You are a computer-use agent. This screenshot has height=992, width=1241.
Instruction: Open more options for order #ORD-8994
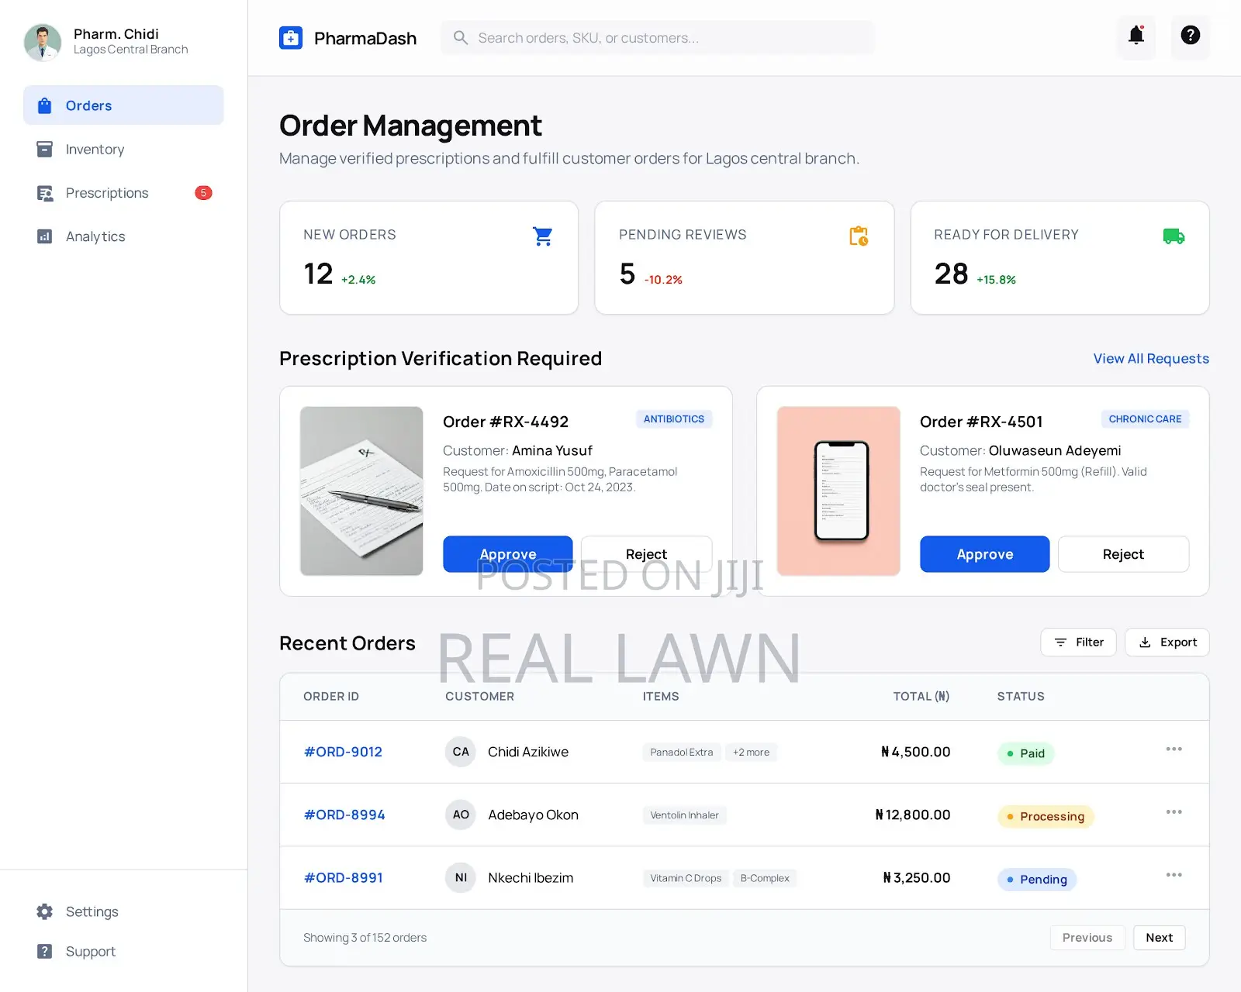pos(1174,811)
